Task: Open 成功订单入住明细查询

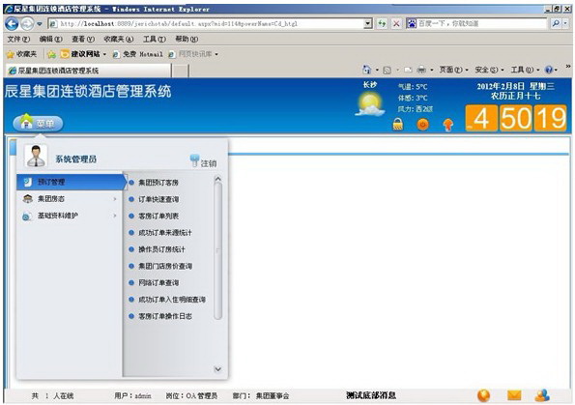Action: (172, 300)
